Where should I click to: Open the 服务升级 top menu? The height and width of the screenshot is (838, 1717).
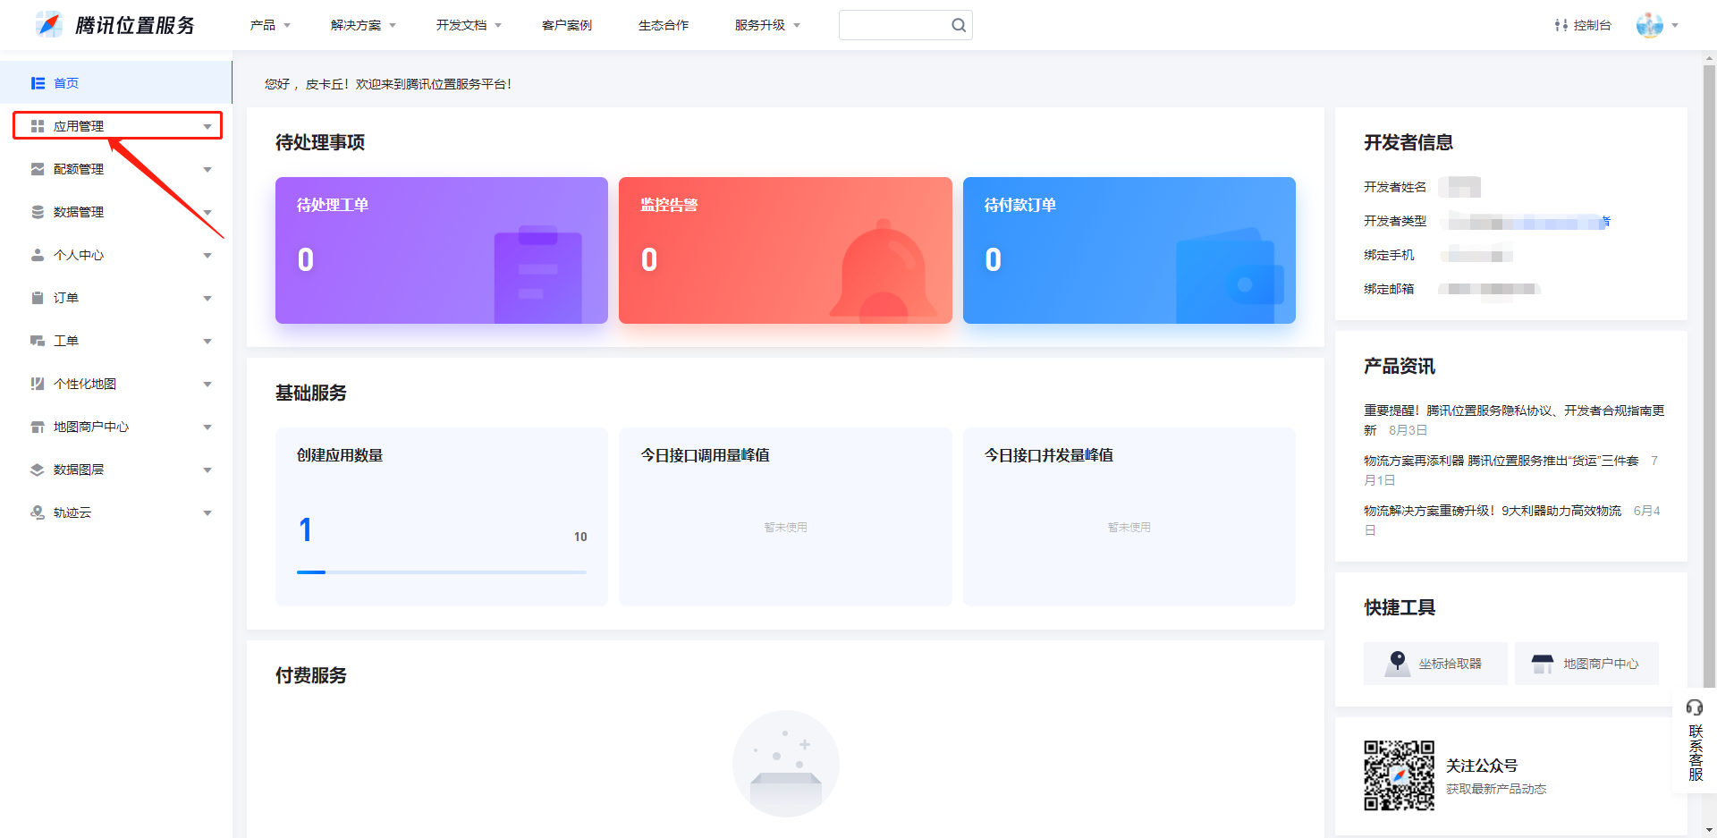767,25
